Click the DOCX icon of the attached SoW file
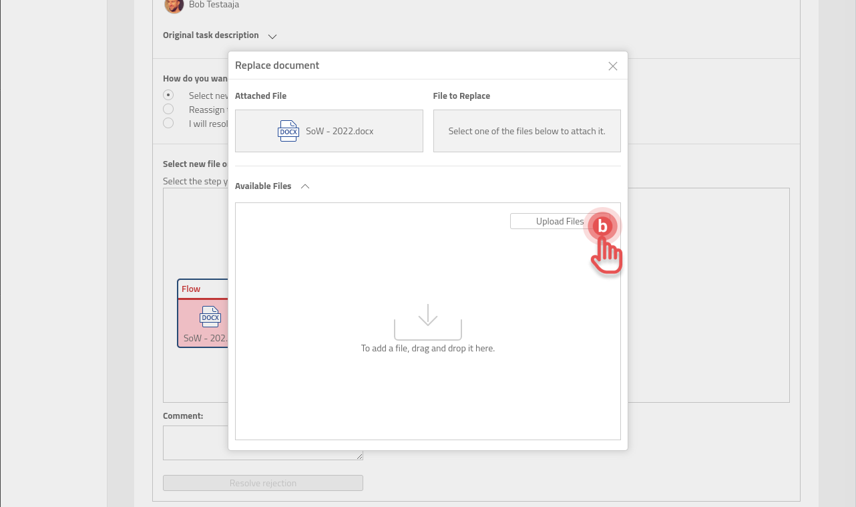Image resolution: width=856 pixels, height=507 pixels. 288,131
